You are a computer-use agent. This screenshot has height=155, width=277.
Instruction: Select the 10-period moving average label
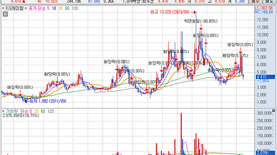pos(54,8)
